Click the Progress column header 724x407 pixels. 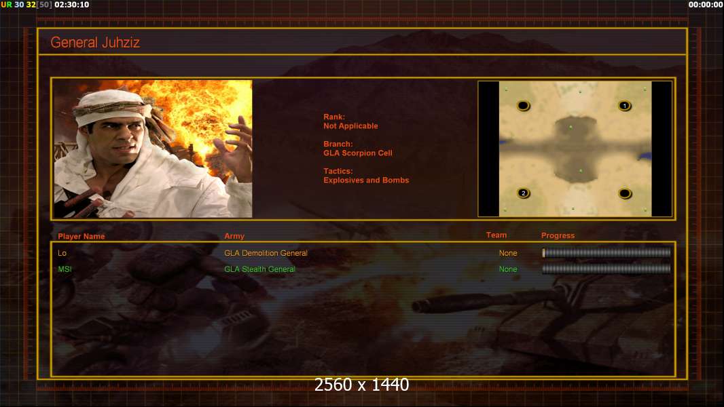coord(558,235)
